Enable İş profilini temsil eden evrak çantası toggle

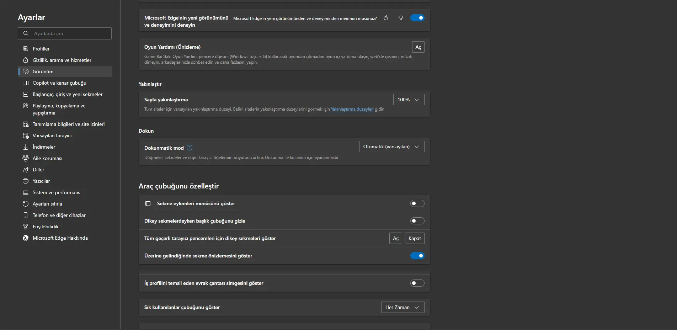click(417, 283)
